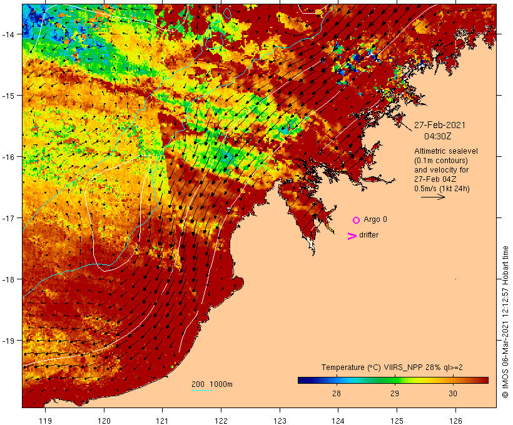Screen dimensions: 513x425
Task: Click the 'Argo 0' legend label
Action: point(375,219)
